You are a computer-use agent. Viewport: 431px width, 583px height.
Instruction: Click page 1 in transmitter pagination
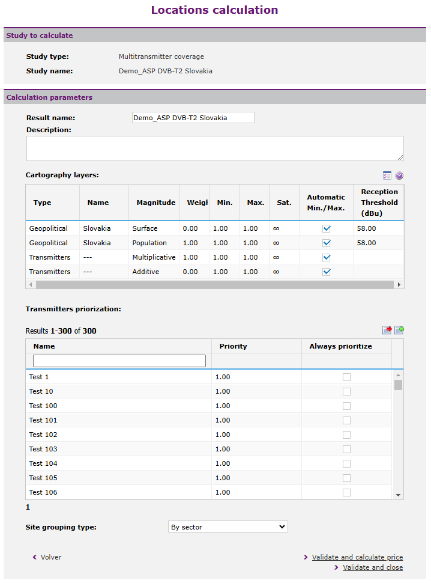[x=28, y=507]
